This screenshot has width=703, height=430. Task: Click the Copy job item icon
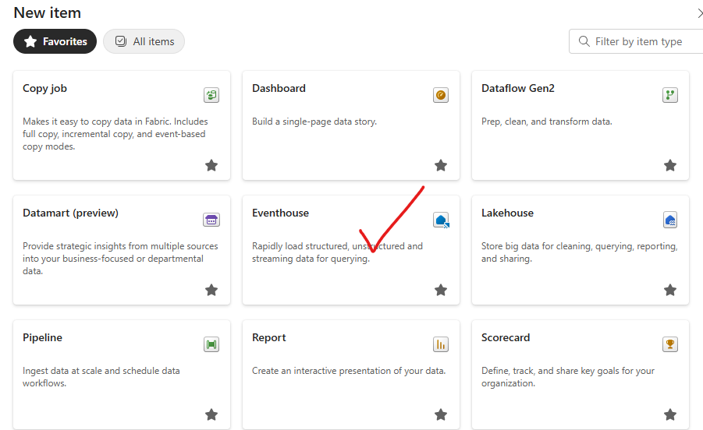(211, 95)
